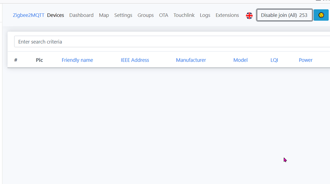Select the Devices navigation item
The height and width of the screenshot is (184, 330).
(55, 15)
